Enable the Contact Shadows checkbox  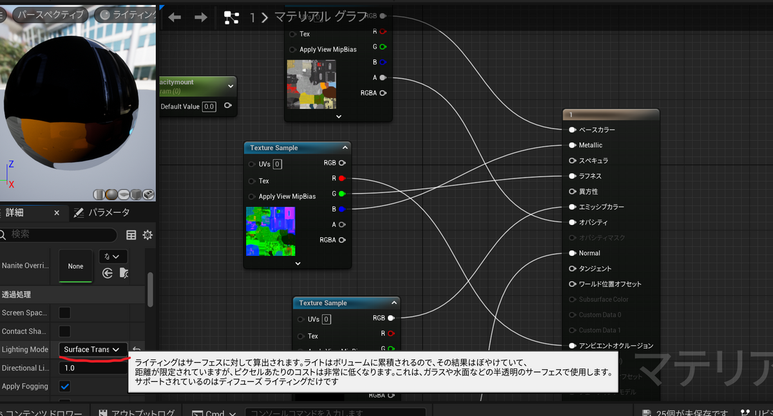pos(65,331)
